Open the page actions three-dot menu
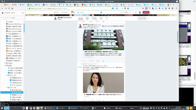 click(122, 8)
